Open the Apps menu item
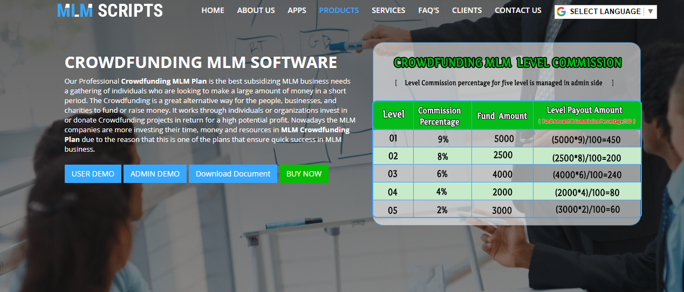 [x=297, y=10]
